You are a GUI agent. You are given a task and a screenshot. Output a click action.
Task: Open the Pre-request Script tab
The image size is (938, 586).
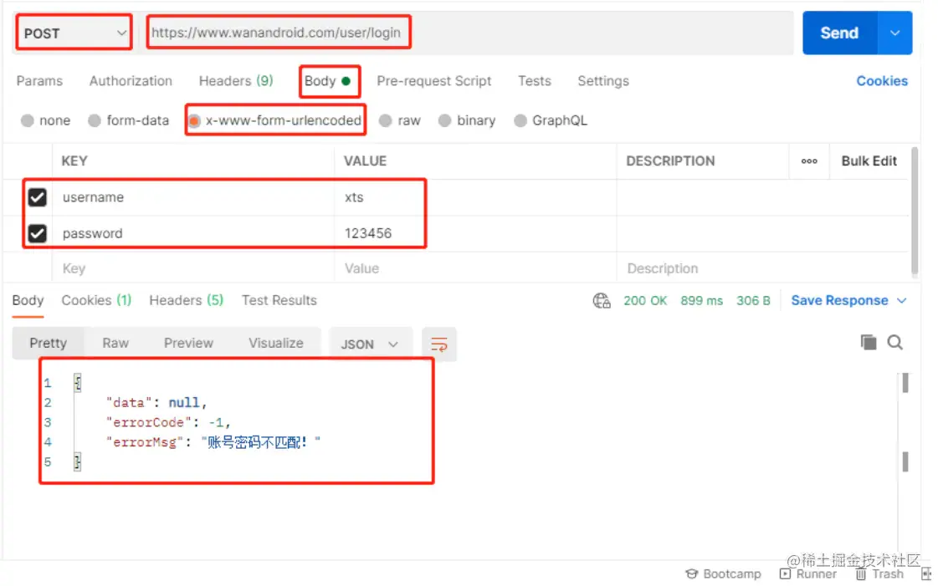click(x=433, y=80)
